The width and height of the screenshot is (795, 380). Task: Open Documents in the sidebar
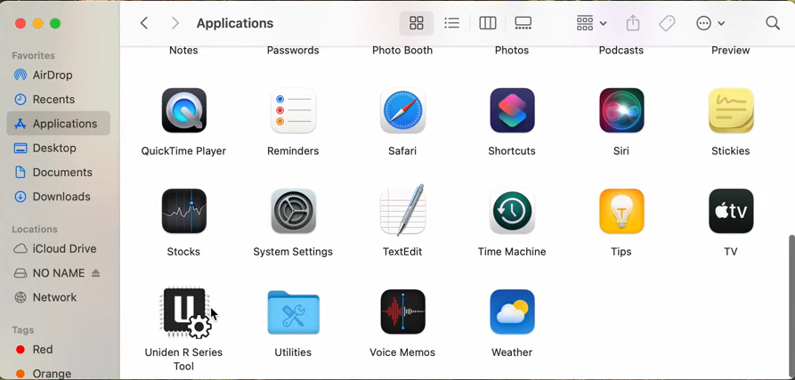[58, 173]
